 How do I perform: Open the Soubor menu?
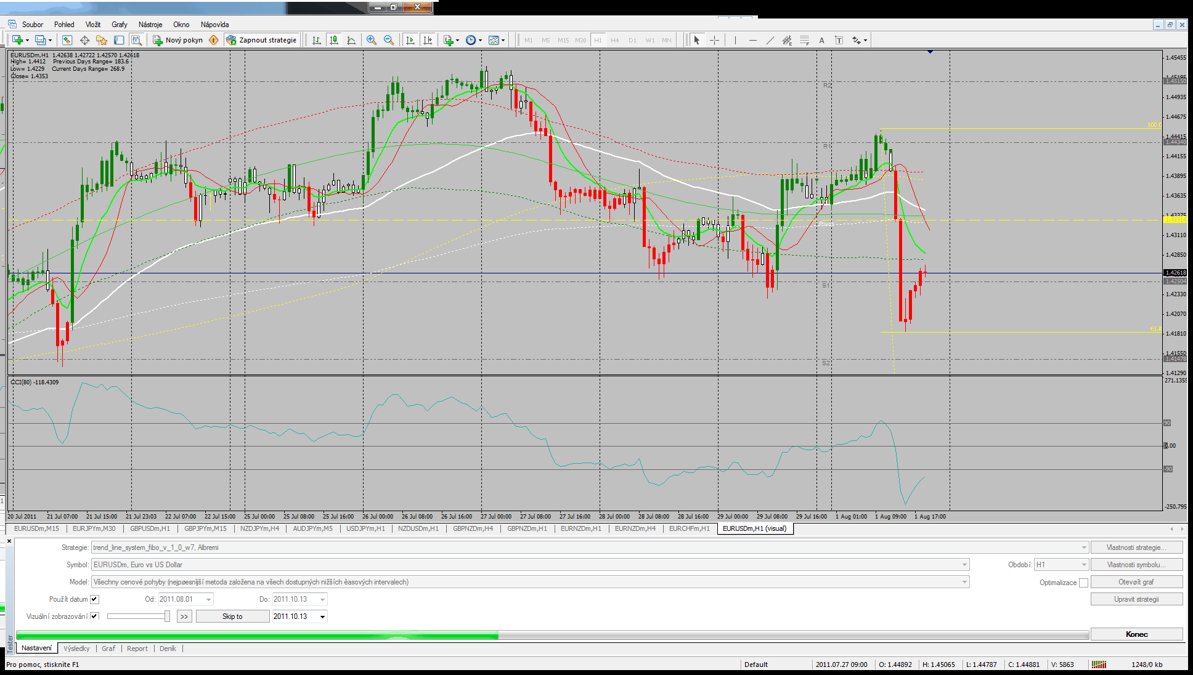(x=33, y=25)
